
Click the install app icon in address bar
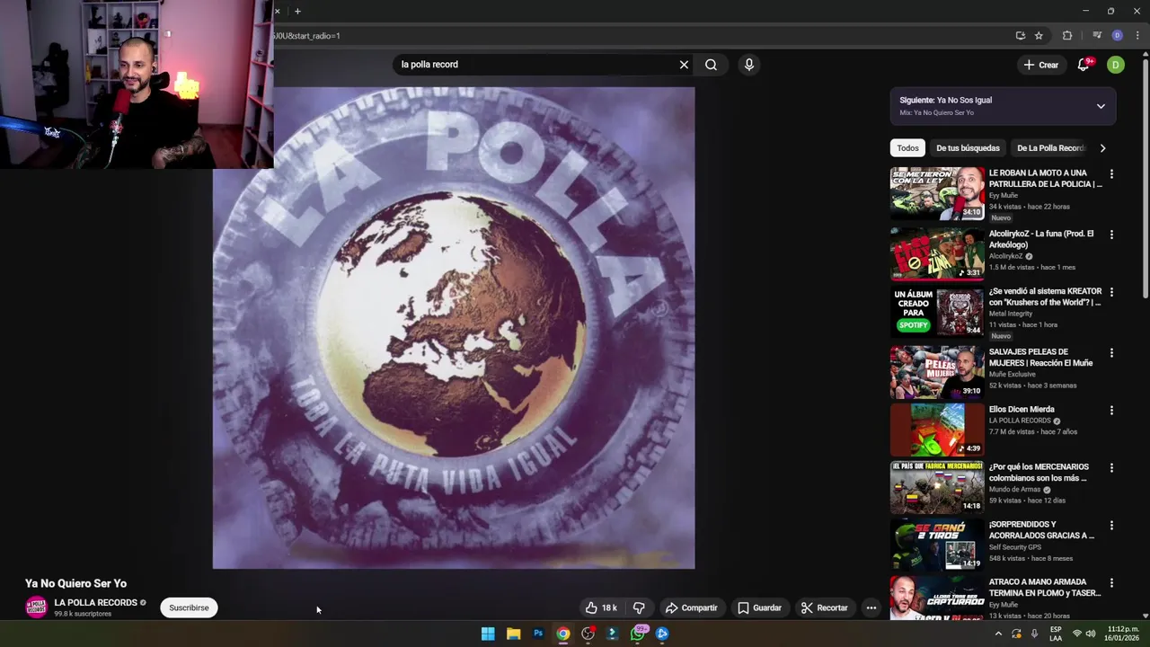1020,36
